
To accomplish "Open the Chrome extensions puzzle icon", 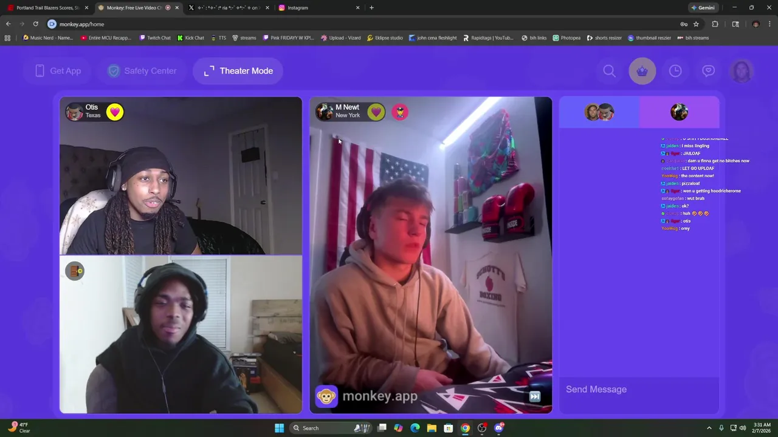I will (x=715, y=24).
